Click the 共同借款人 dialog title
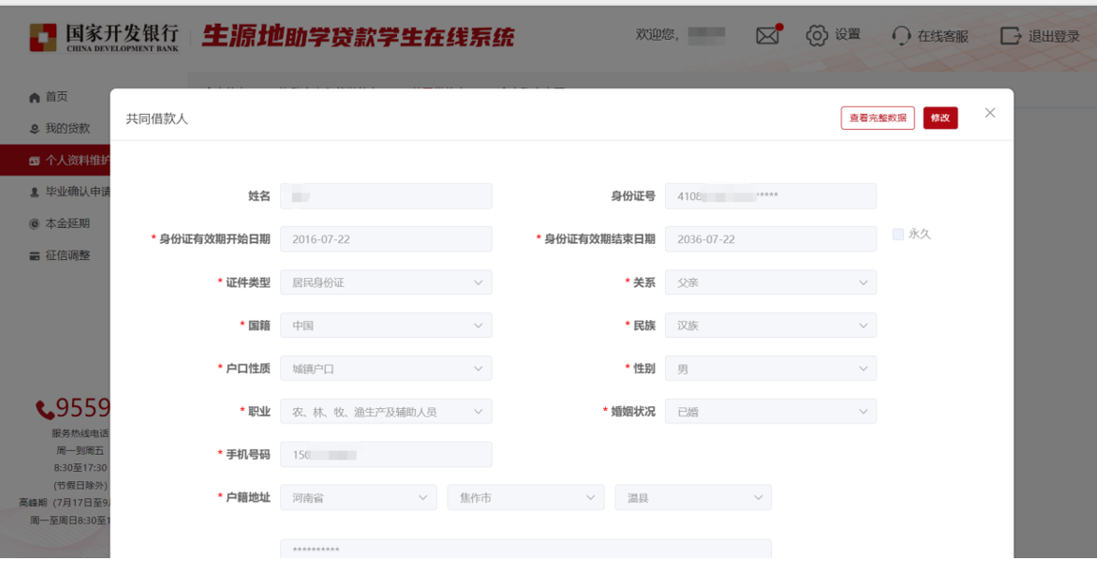The width and height of the screenshot is (1097, 580). click(x=157, y=119)
